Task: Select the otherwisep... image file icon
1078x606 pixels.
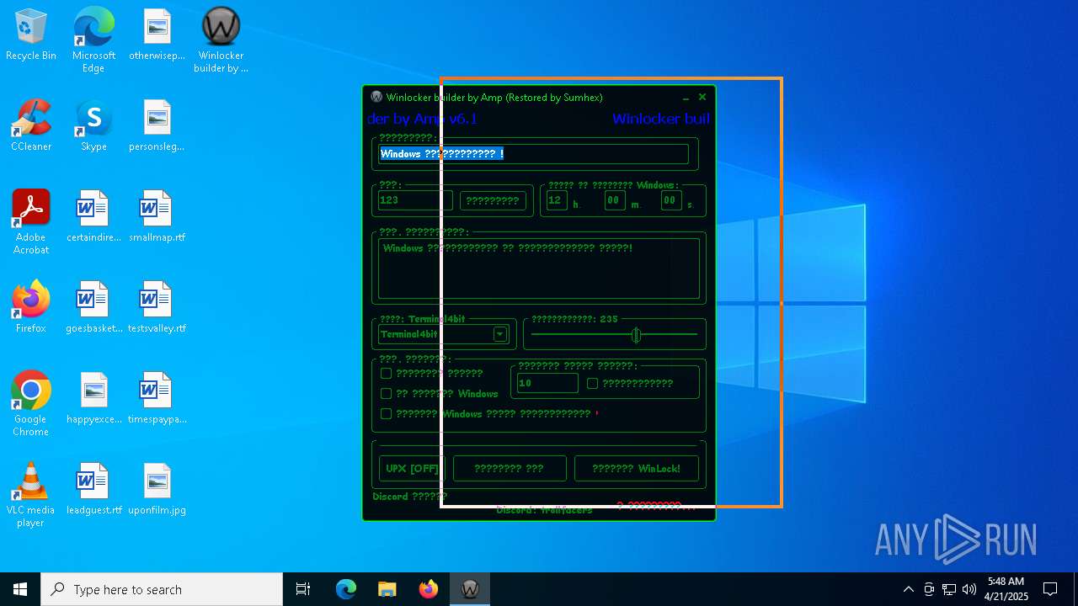Action: [157, 35]
